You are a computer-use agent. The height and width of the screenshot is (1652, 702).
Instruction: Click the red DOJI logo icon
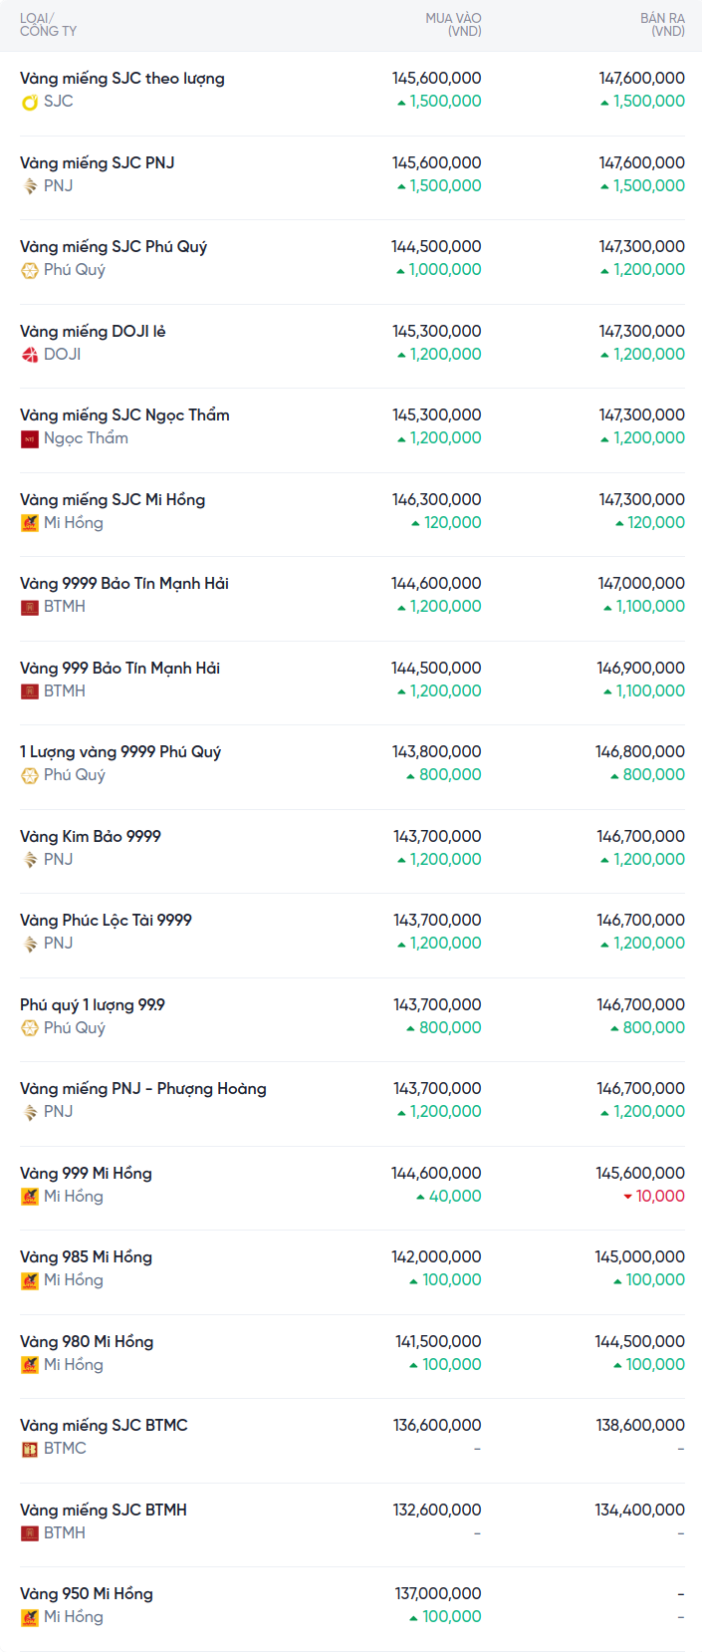[30, 355]
